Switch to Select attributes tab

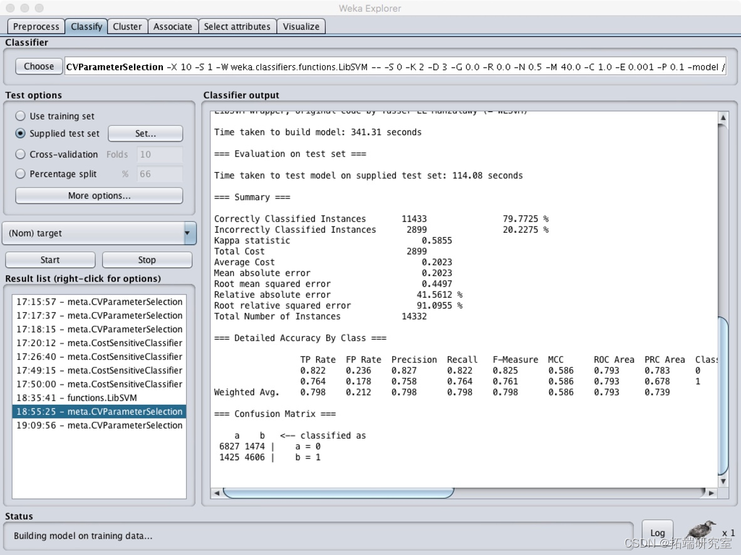click(x=237, y=26)
